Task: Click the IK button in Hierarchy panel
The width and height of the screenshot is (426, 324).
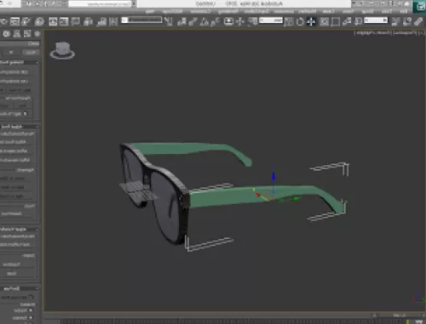Action: click(11, 52)
